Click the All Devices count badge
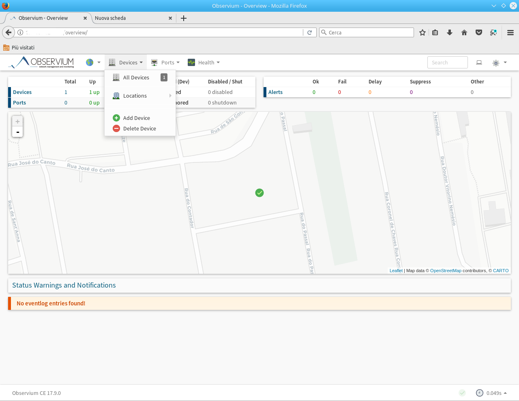The height and width of the screenshot is (401, 519). tap(164, 77)
